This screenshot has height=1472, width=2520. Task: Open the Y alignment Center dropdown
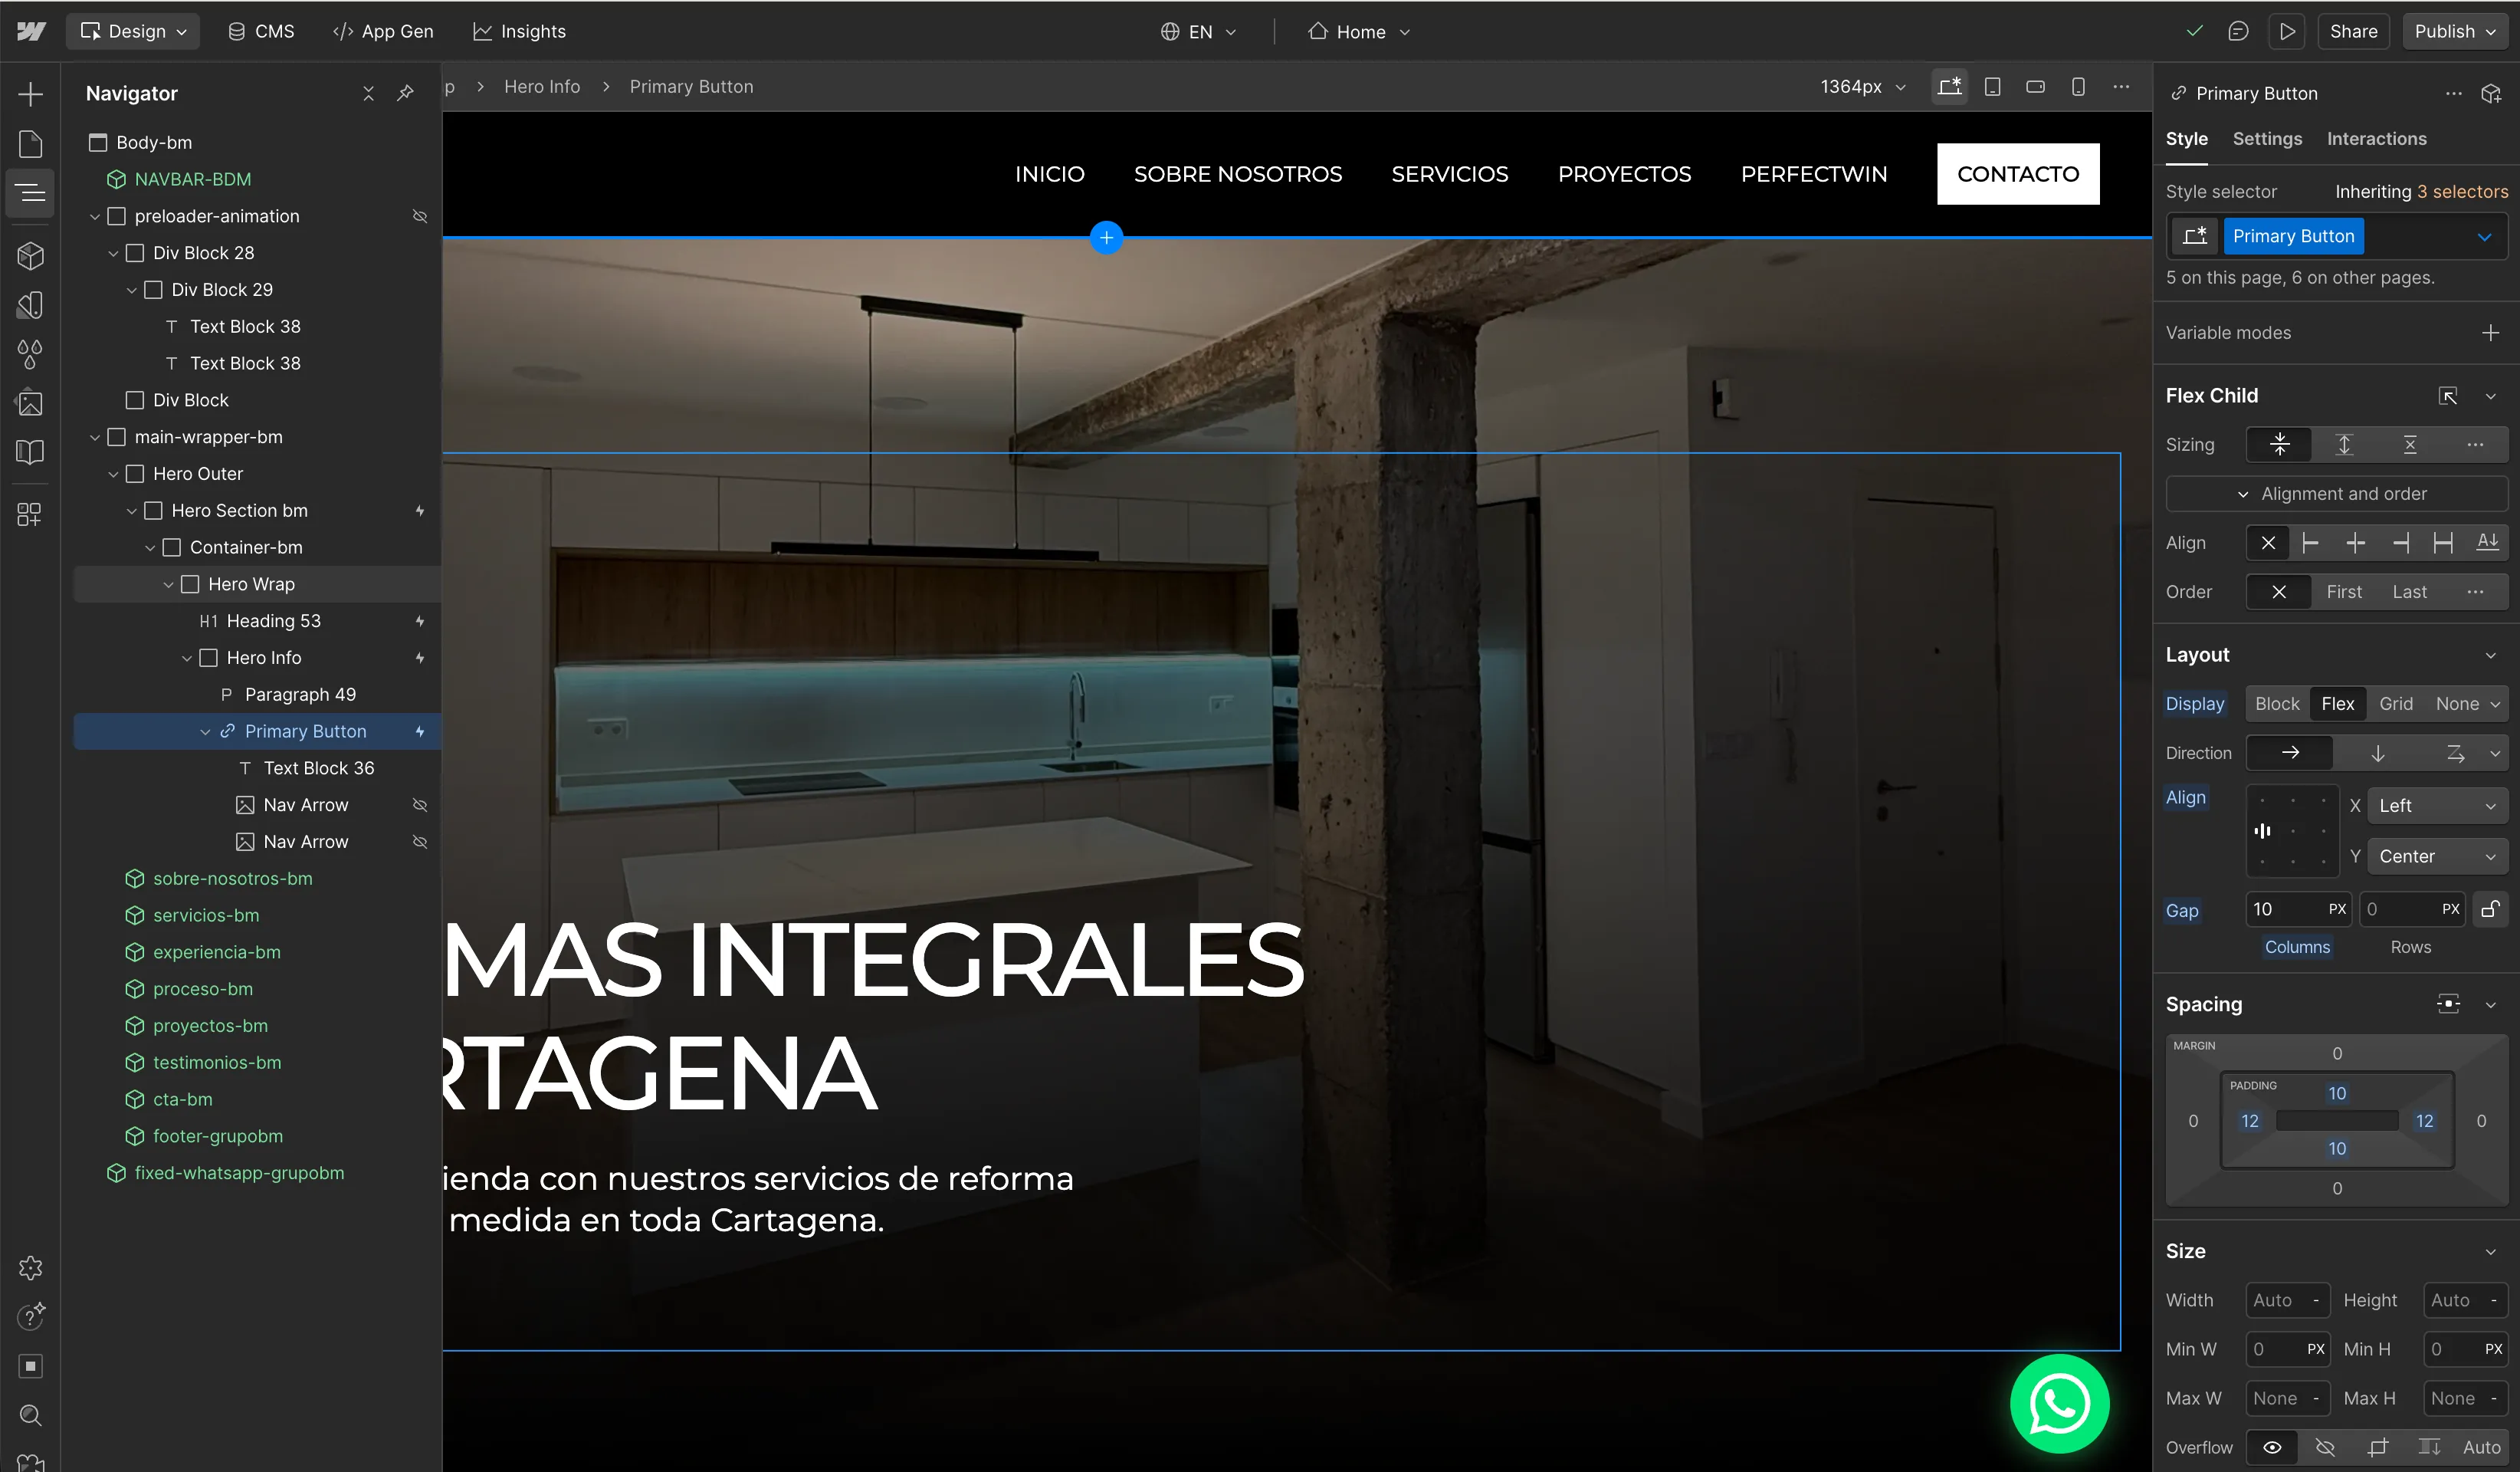2436,856
